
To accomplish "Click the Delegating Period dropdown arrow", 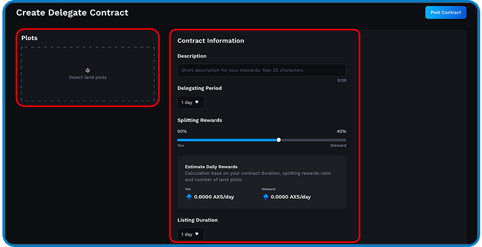I will (197, 102).
